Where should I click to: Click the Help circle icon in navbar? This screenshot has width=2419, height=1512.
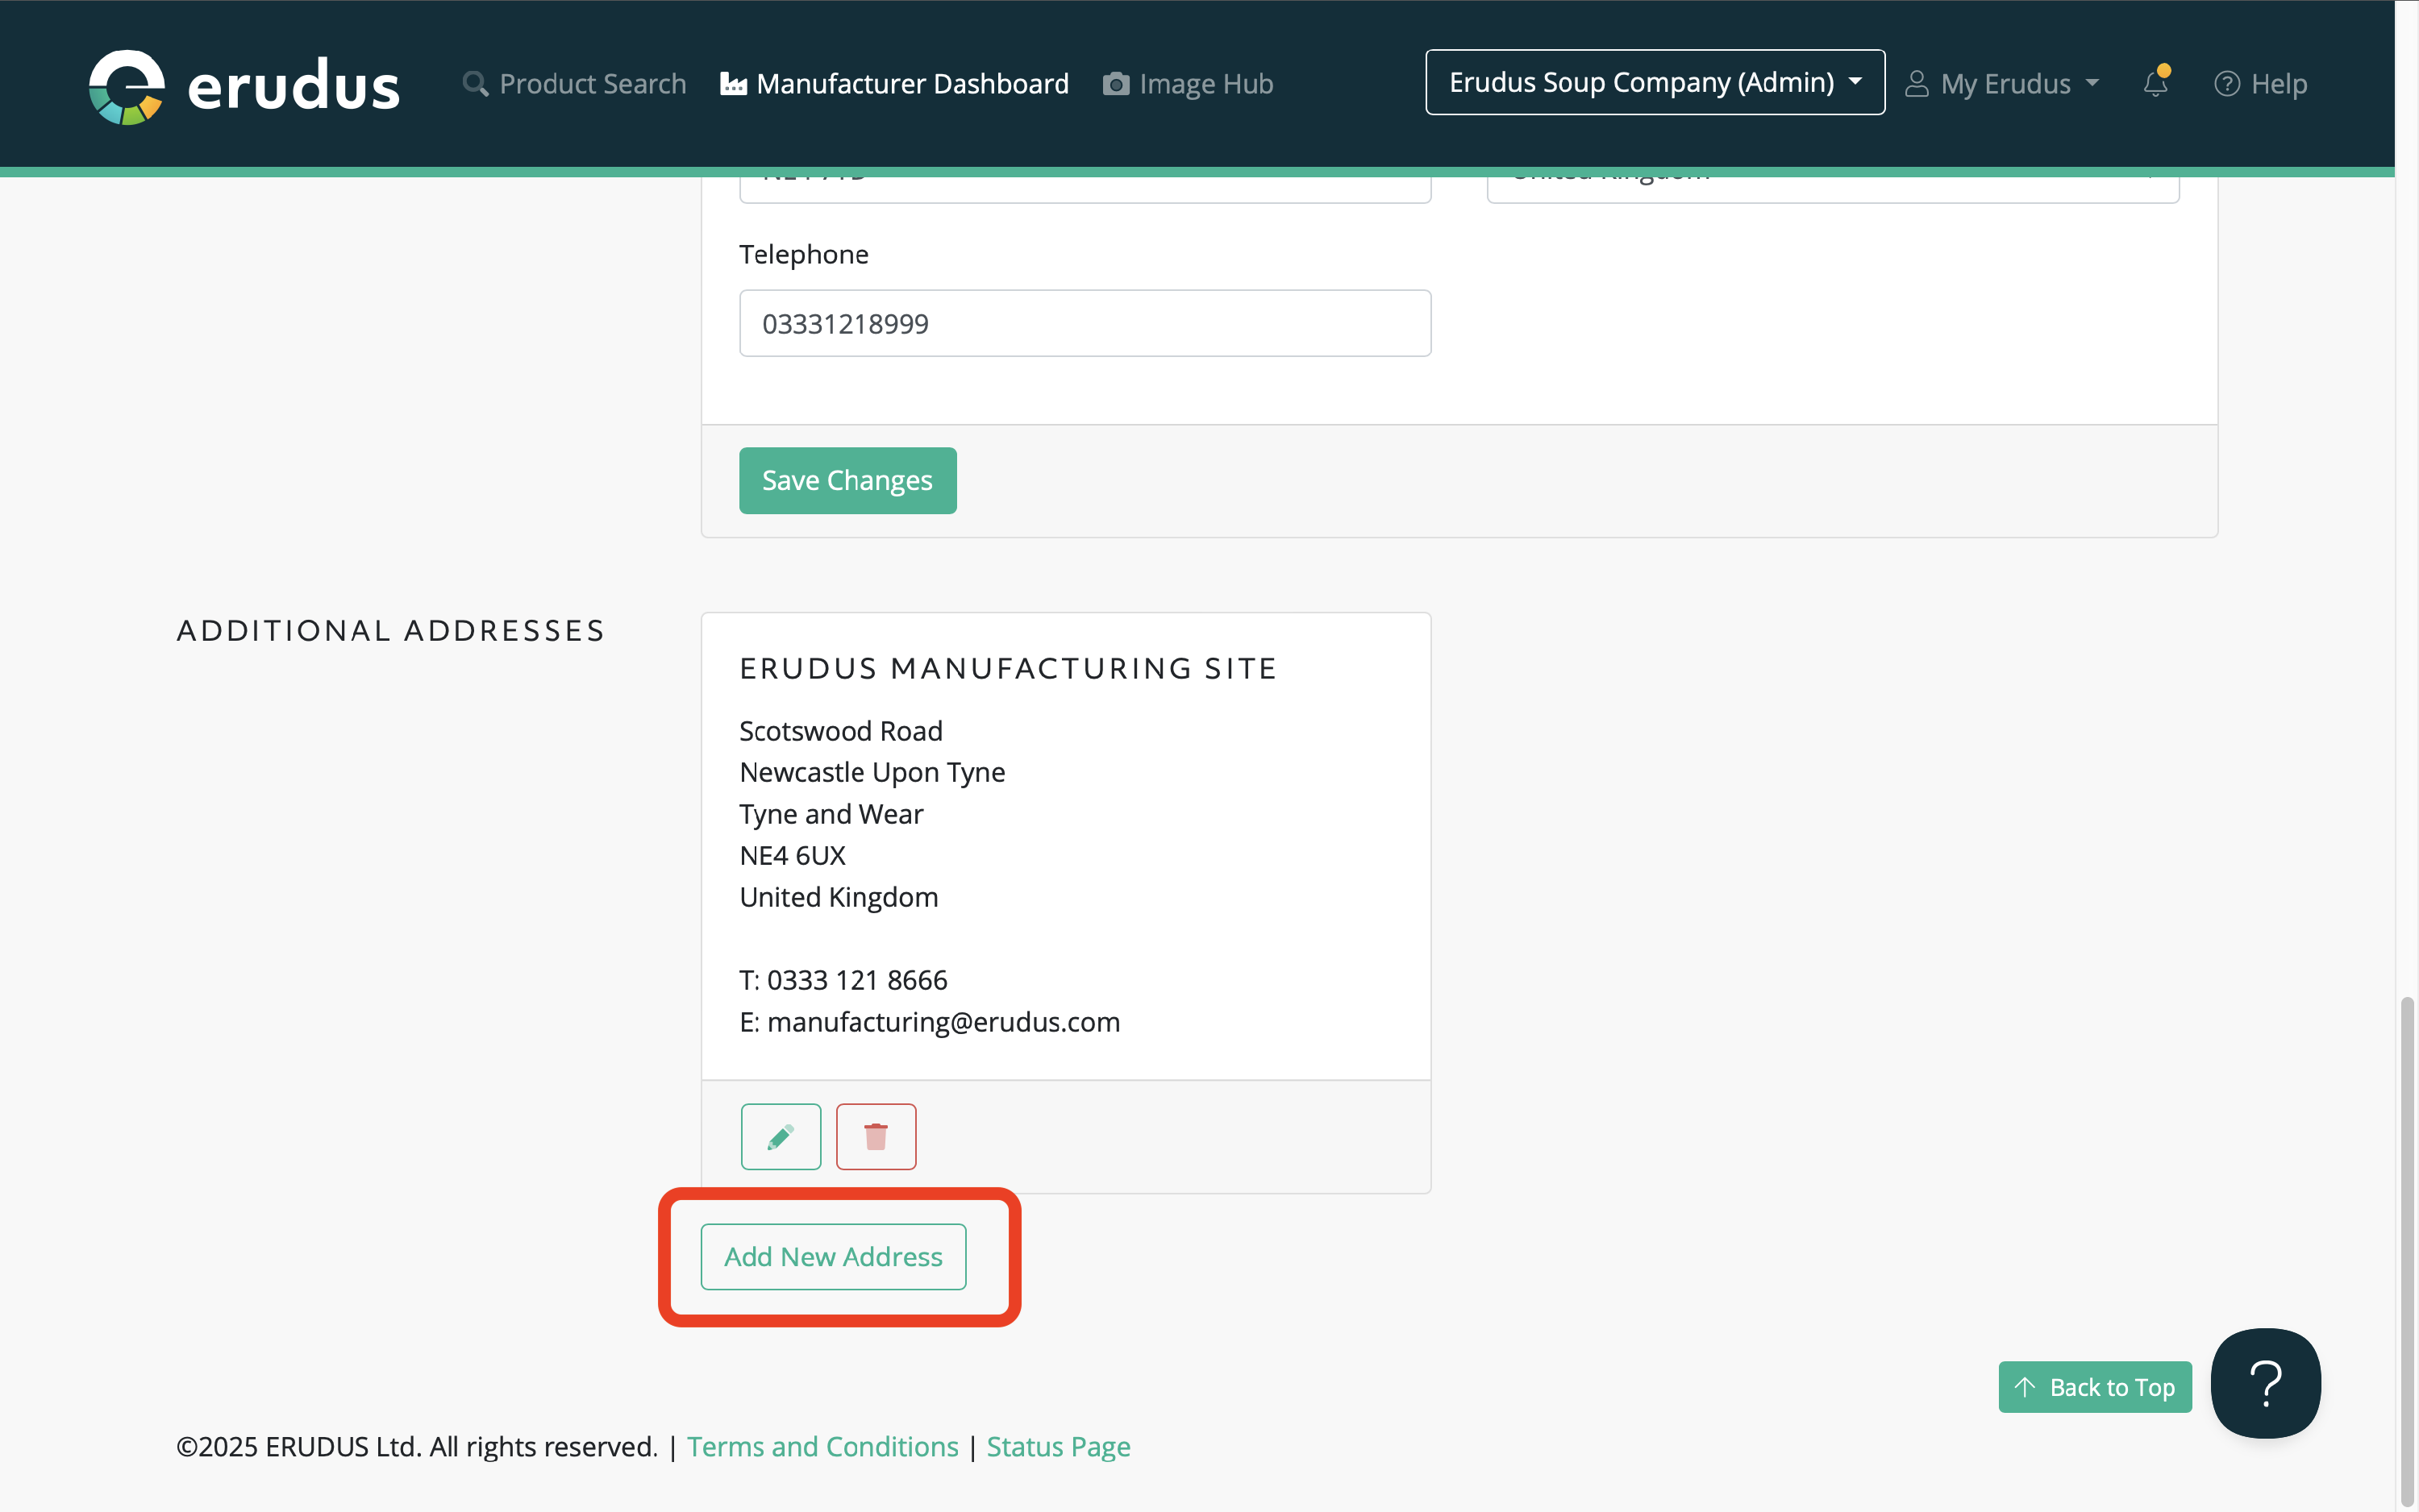click(x=2226, y=84)
